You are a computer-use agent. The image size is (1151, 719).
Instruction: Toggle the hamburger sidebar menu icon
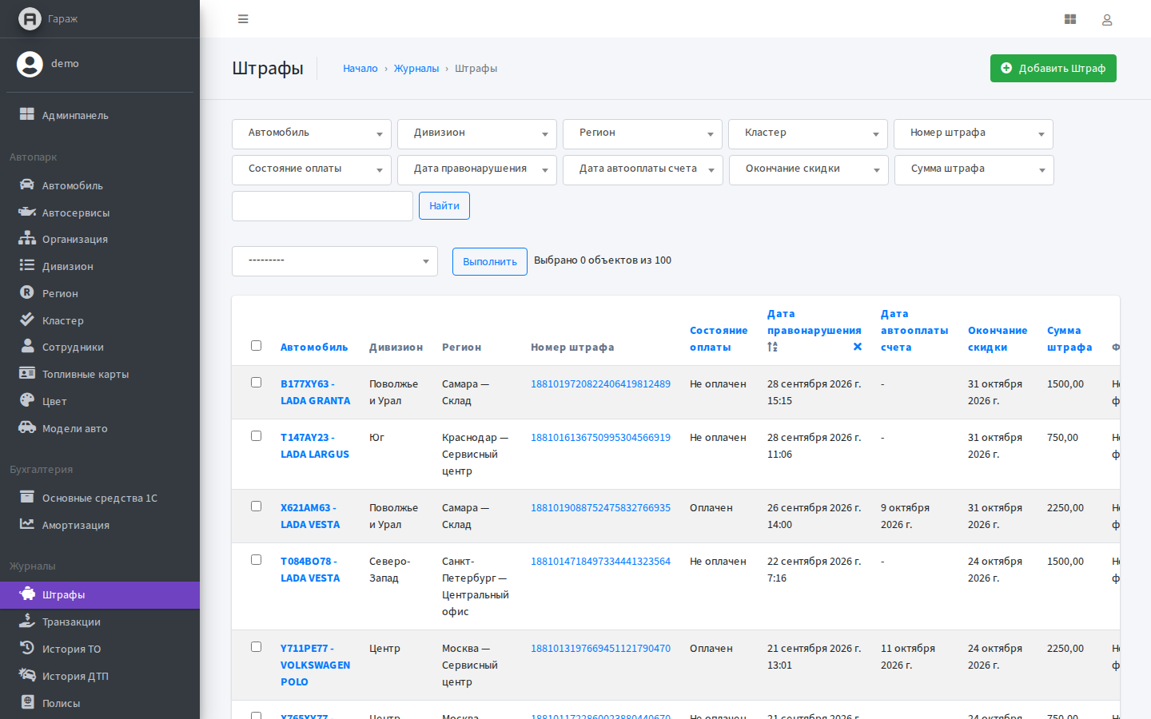[243, 19]
